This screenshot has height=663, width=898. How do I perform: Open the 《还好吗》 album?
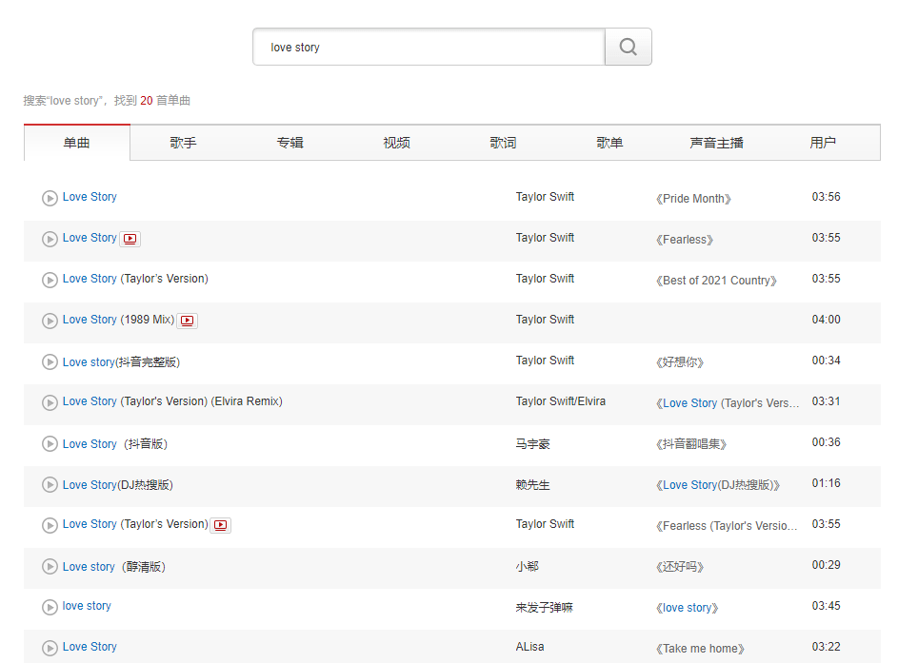(680, 567)
